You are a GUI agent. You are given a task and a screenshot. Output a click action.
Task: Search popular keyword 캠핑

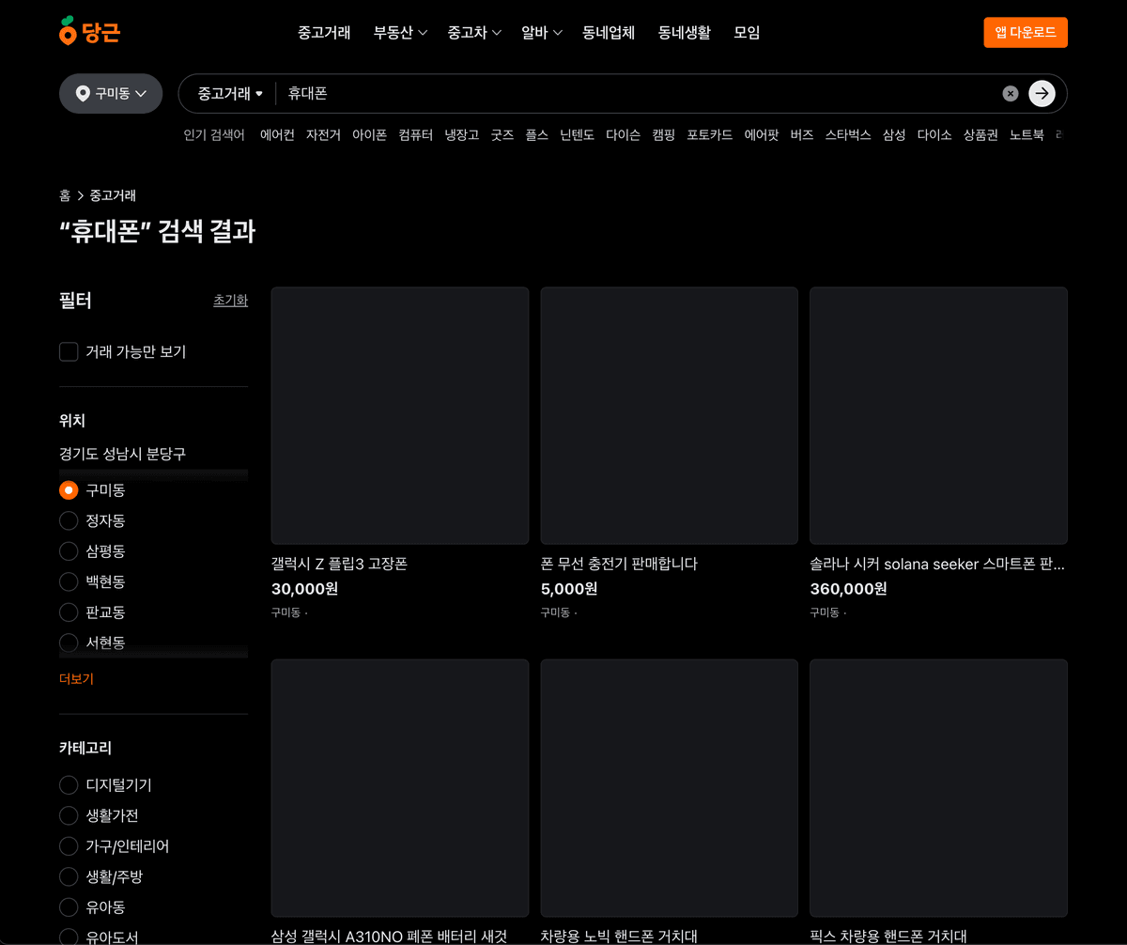pos(663,135)
